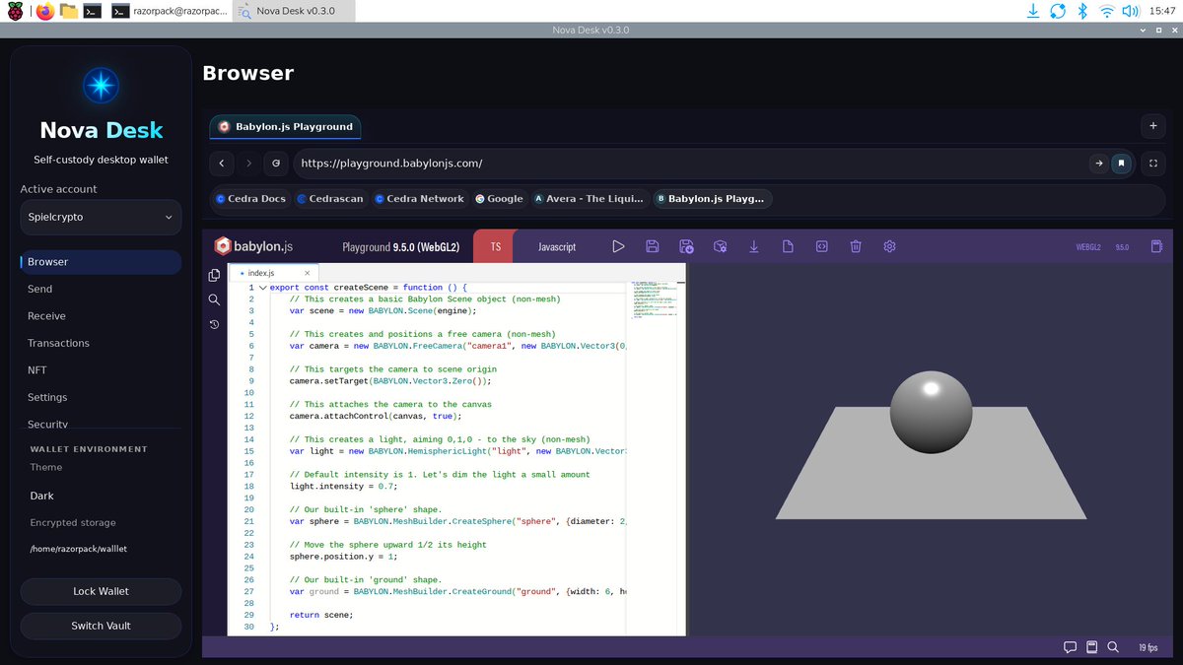Open the Transactions section in the sidebar
The width and height of the screenshot is (1183, 665).
coord(101,343)
